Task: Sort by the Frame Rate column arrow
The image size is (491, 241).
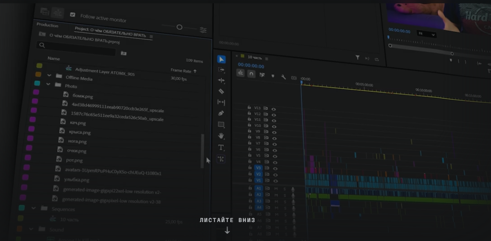Action: (x=195, y=71)
